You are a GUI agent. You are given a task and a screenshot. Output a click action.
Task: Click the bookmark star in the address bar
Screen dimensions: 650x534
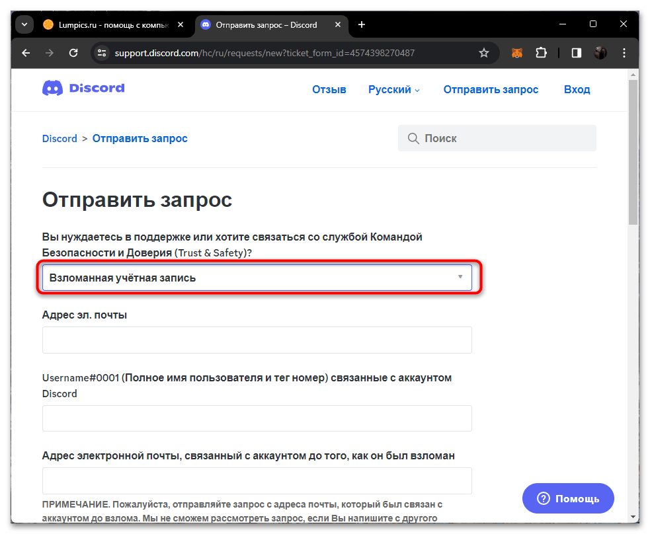[484, 52]
